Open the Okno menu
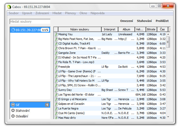This screenshot has width=181, height=128. [x=83, y=13]
